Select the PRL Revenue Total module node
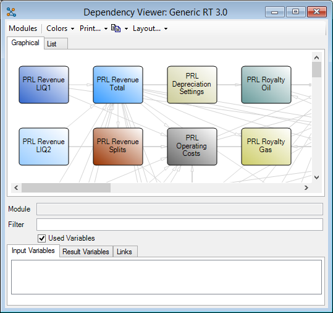This screenshot has height=313, width=333. click(118, 85)
